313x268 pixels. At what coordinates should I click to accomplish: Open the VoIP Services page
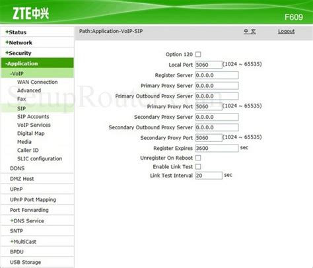[34, 125]
